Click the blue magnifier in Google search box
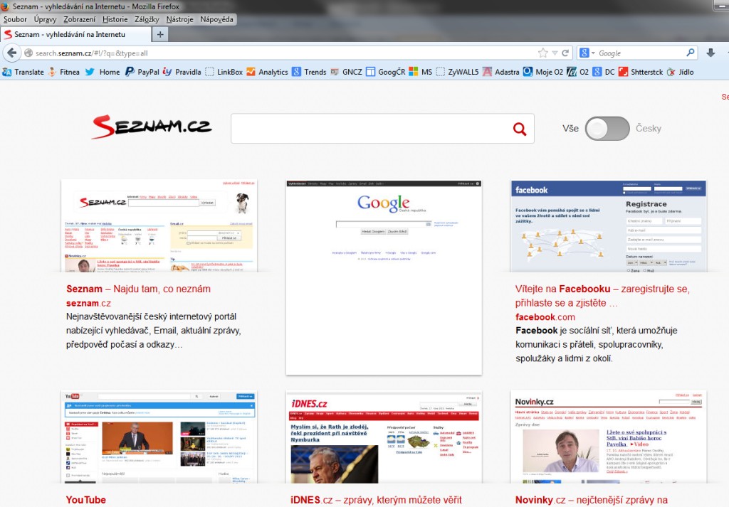 pyautogui.click(x=691, y=53)
